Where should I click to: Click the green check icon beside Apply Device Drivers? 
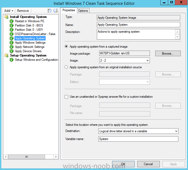pos(12,51)
